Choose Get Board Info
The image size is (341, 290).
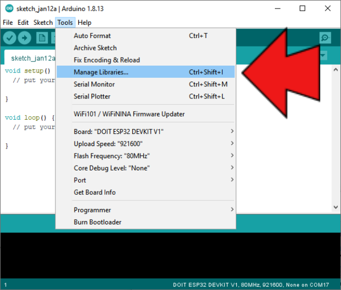(95, 192)
